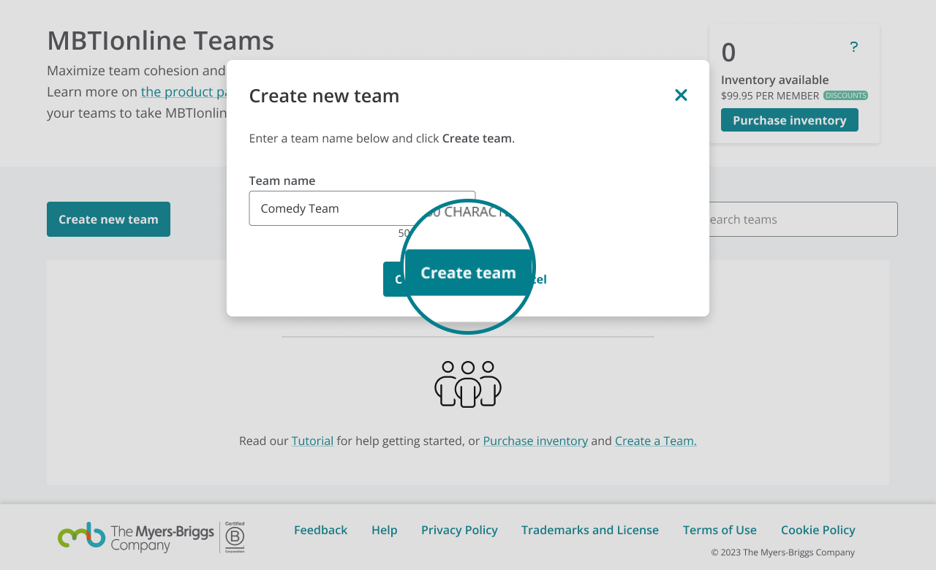The image size is (936, 570).
Task: Open the product page link
Action: coord(184,91)
